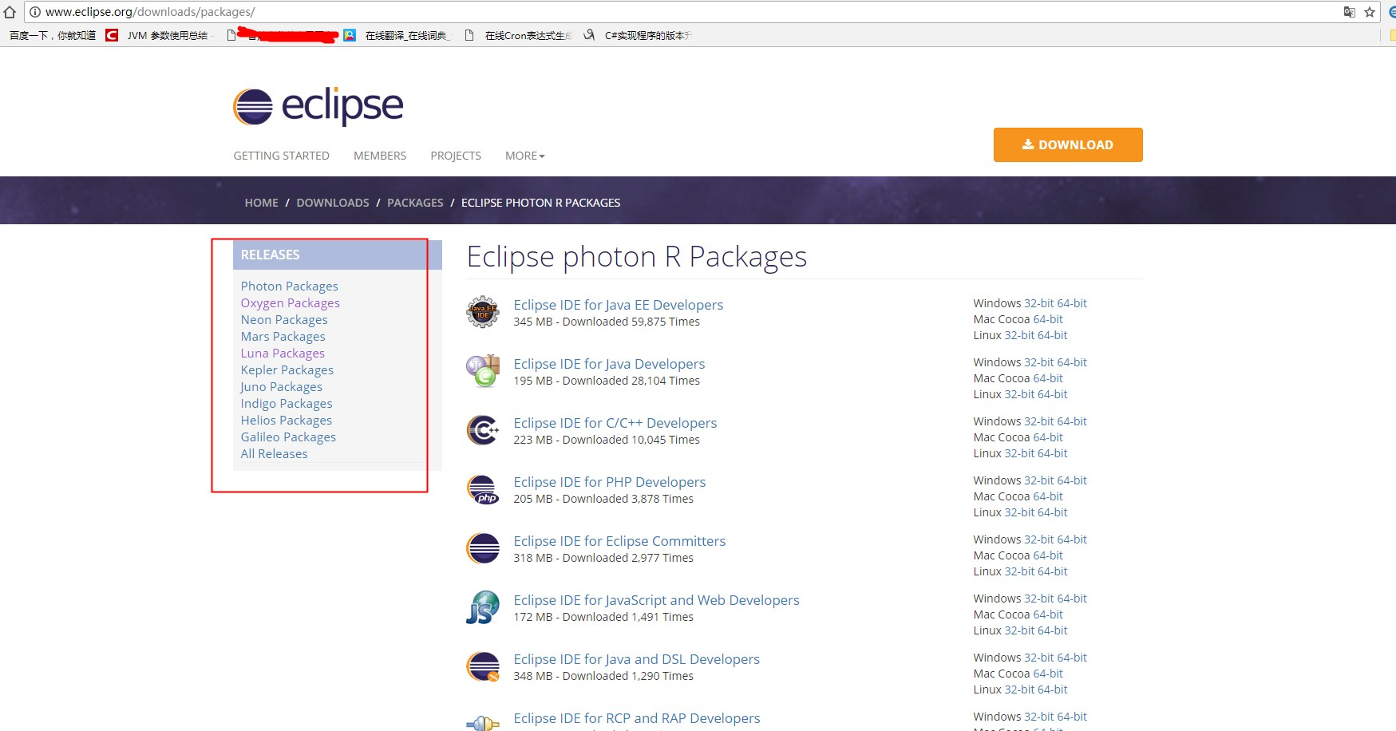
Task: Open the site information icon in address bar
Action: coord(35,12)
